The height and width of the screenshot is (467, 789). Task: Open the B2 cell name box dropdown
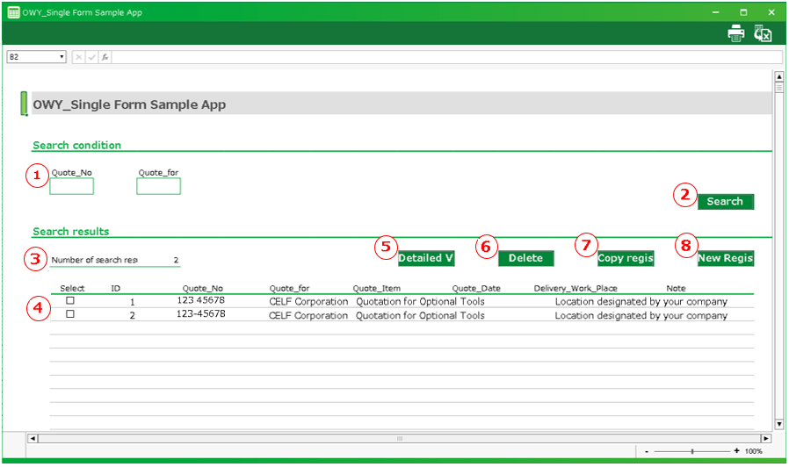point(62,57)
